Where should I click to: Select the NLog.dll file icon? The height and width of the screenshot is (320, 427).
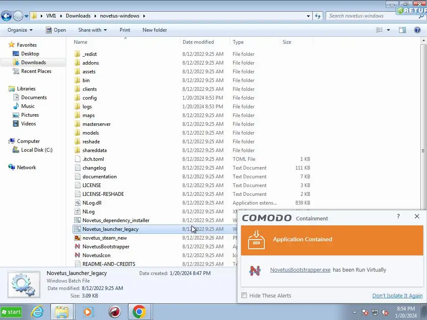(78, 203)
